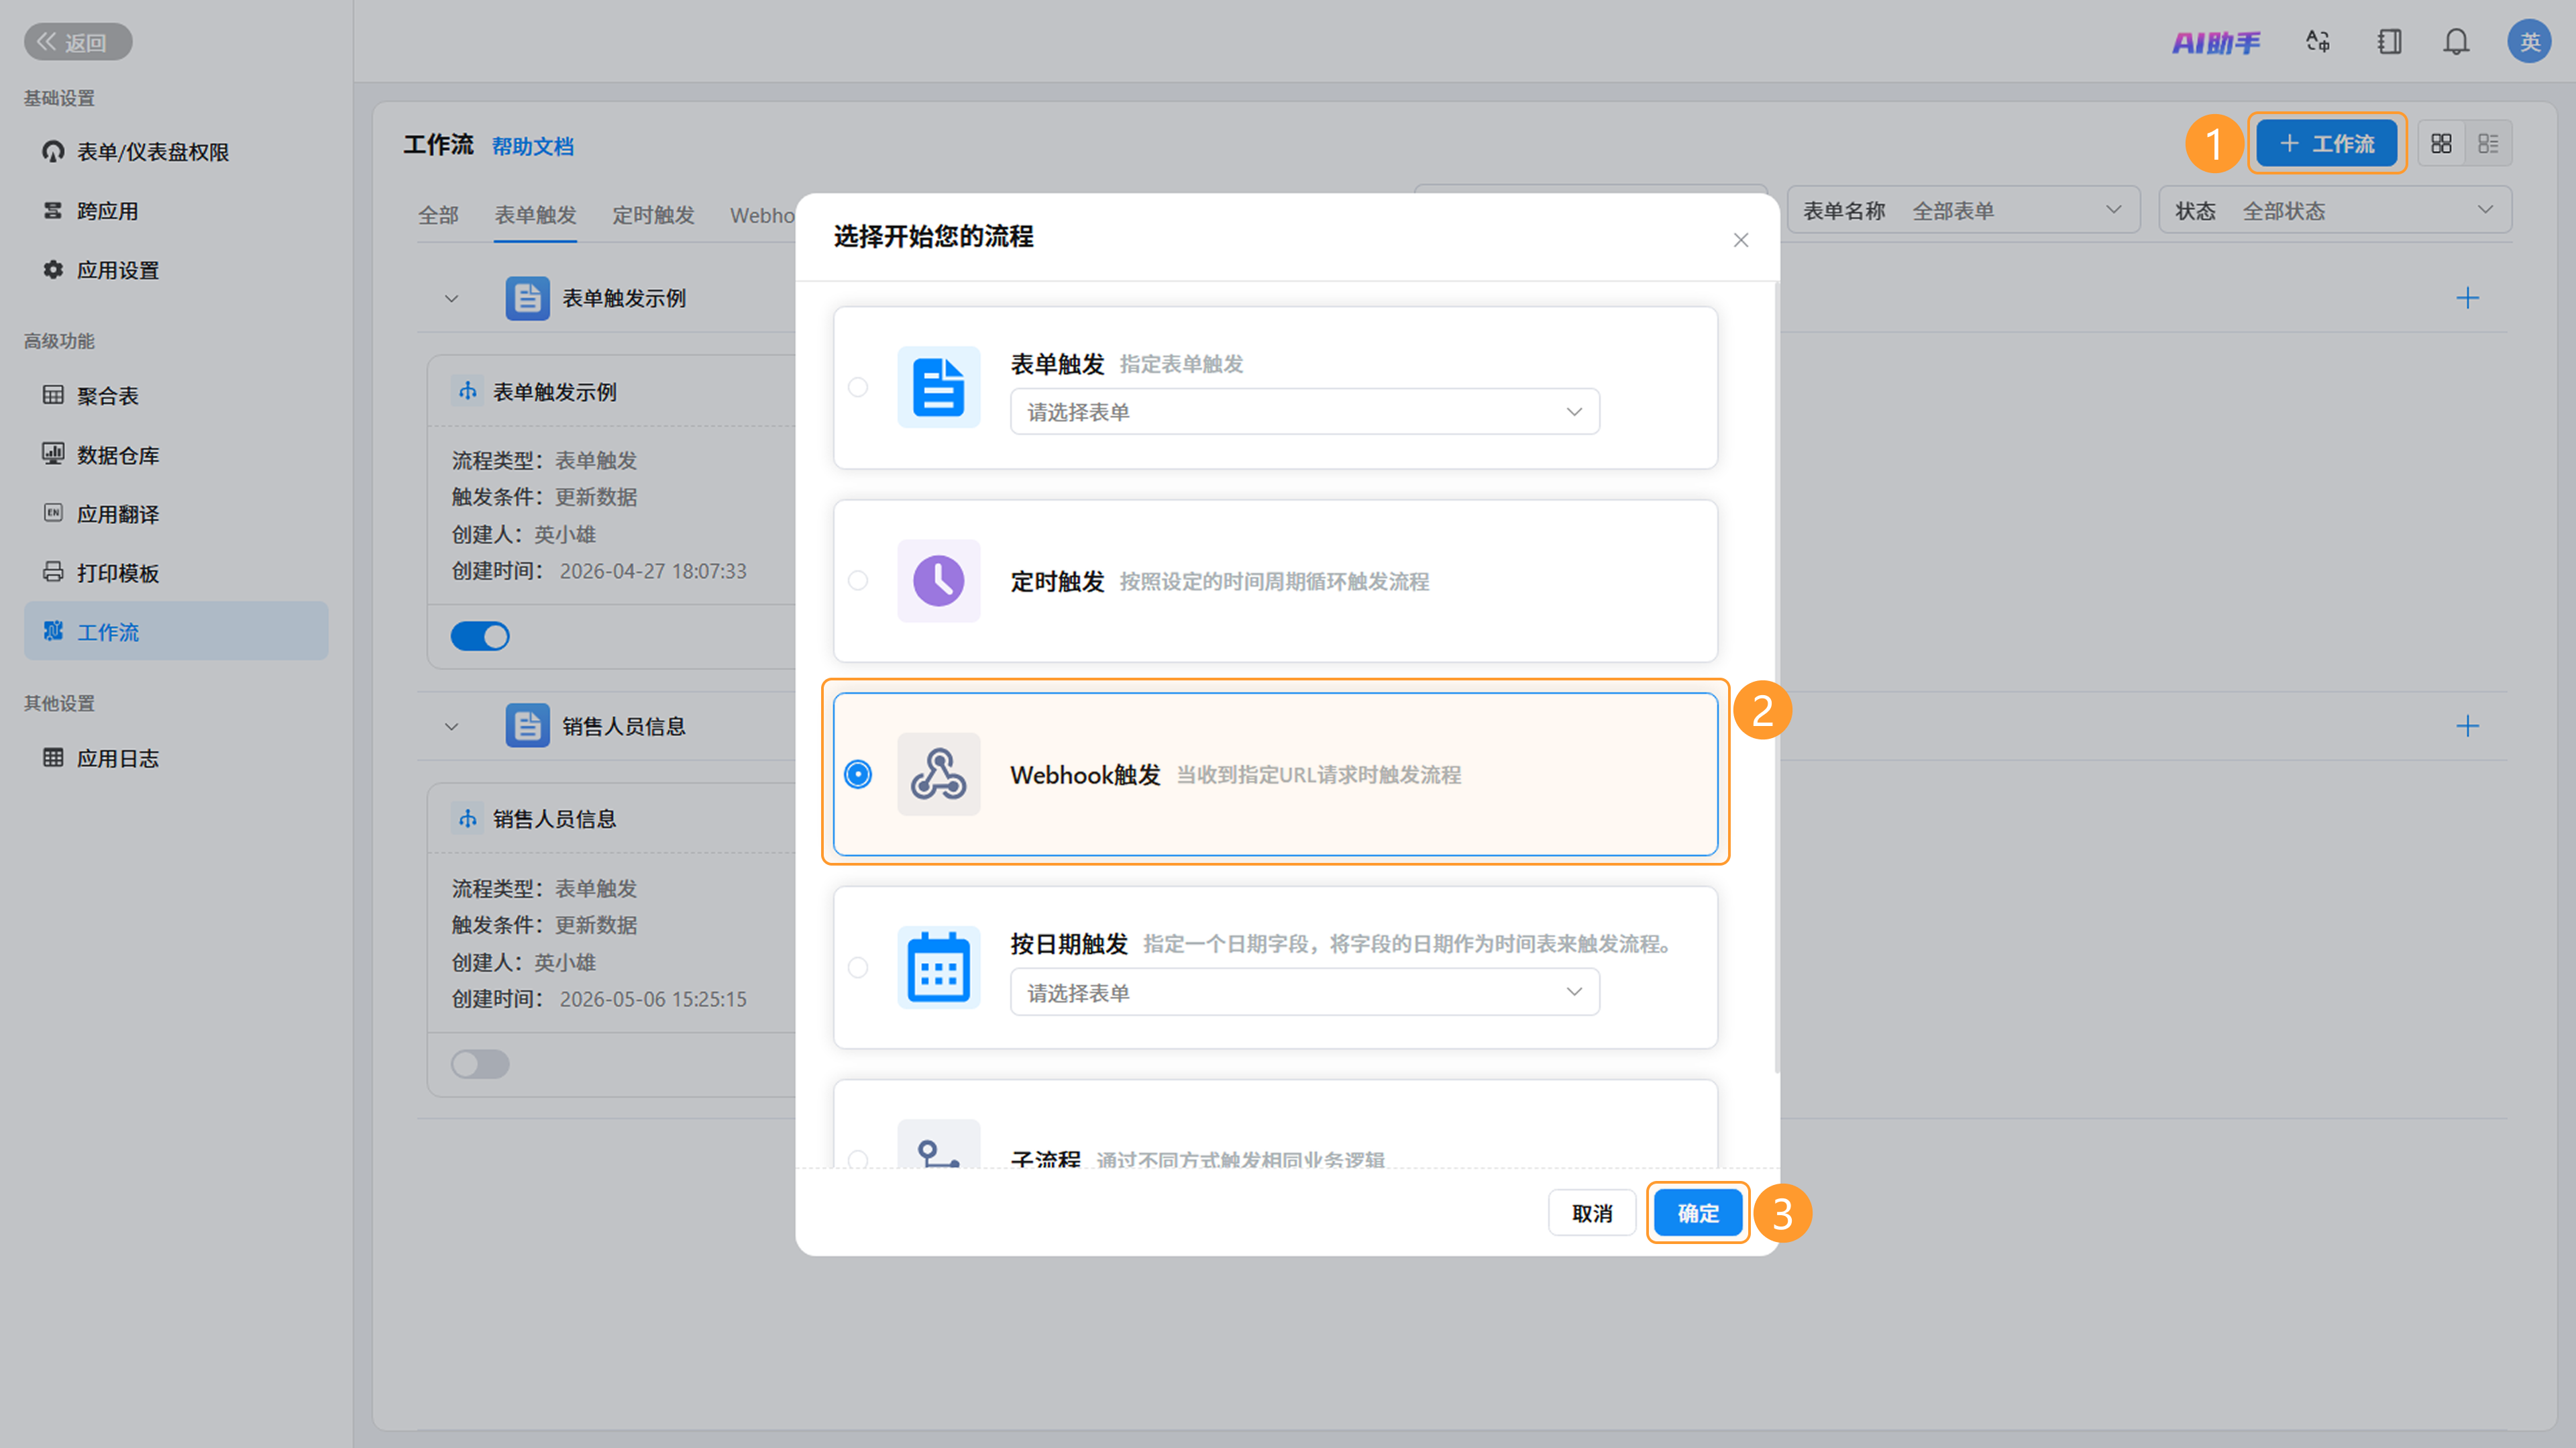This screenshot has width=2576, height=1448.
Task: Click plus icon in 表单触发示例 group row
Action: (2467, 298)
